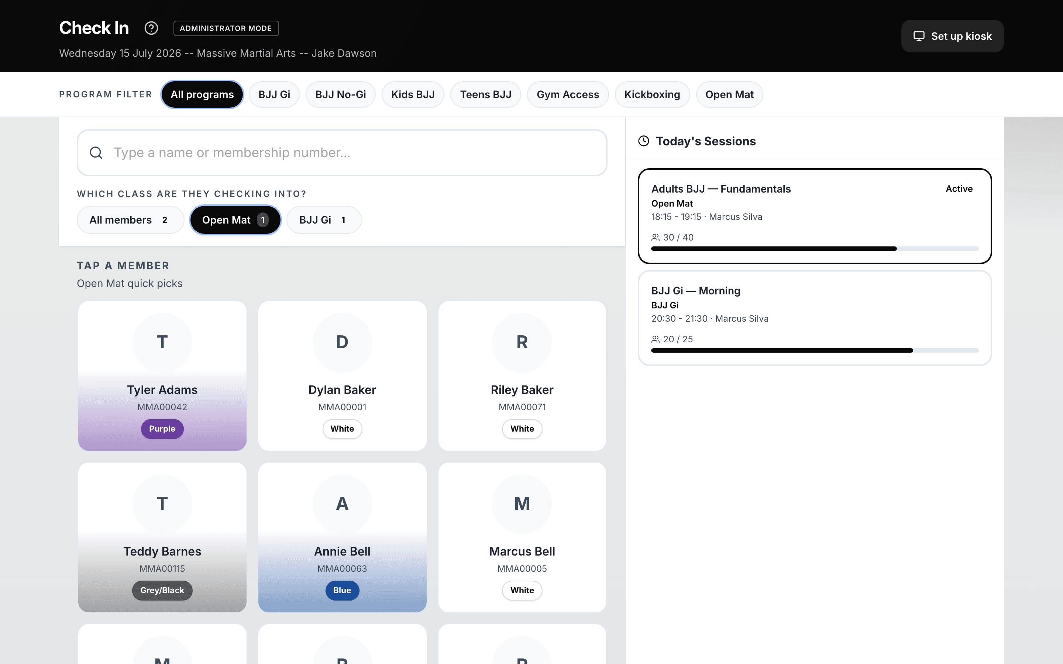The width and height of the screenshot is (1063, 664).
Task: Tap the Dylan Baker name
Action: point(342,390)
